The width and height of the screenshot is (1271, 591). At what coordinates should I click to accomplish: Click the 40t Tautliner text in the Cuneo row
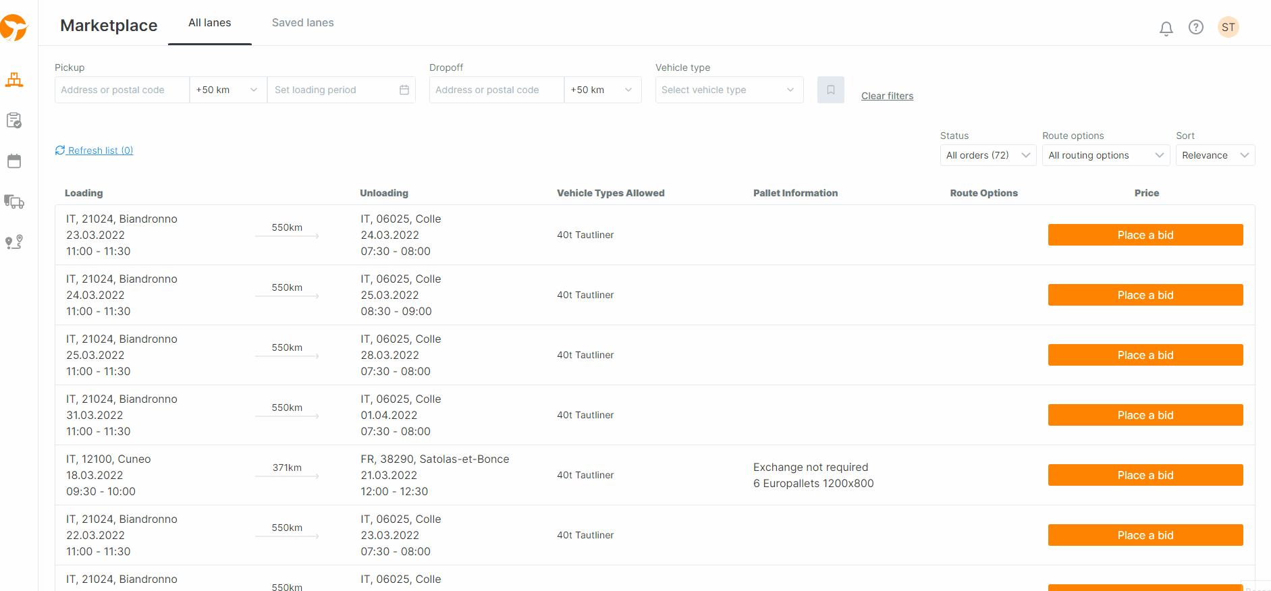tap(585, 475)
